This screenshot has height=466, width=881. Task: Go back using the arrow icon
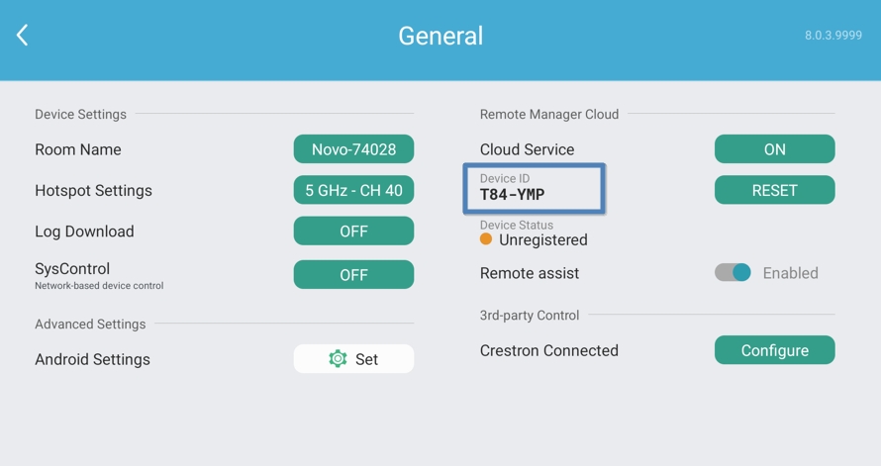pos(23,36)
